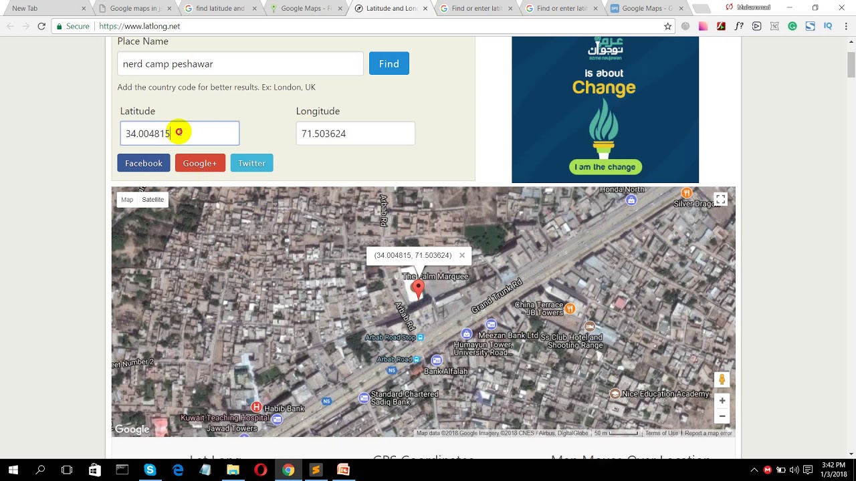Click the I am the change ad button

[x=605, y=167]
